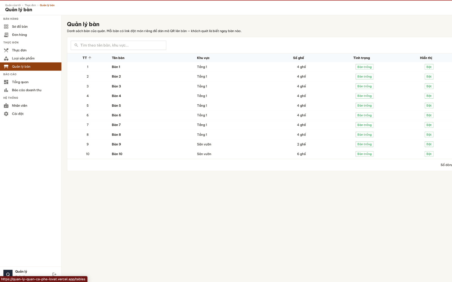Go to Báo cáo doanh thu page
Viewport: 452px width, 282px height.
(x=31, y=90)
